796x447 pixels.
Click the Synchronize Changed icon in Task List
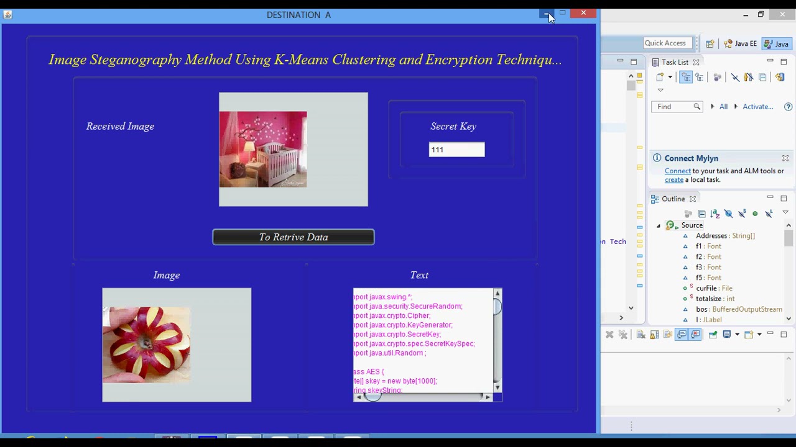[x=780, y=77]
